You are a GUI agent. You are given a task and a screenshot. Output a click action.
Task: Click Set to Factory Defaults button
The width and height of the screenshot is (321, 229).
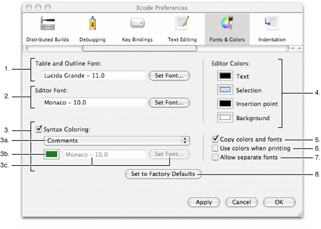163,174
